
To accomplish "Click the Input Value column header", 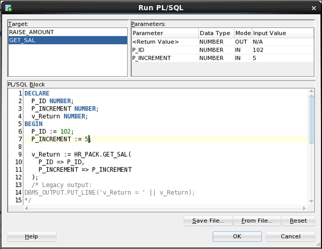I will (283, 33).
